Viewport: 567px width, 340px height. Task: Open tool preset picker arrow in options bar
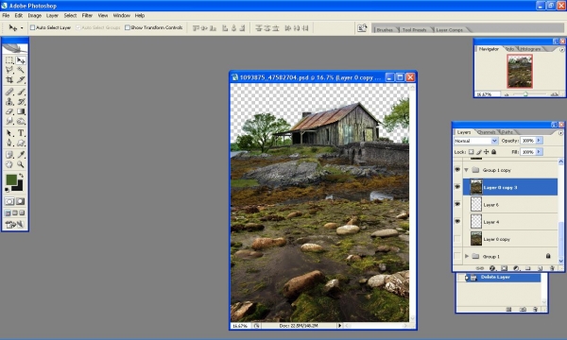(22, 28)
